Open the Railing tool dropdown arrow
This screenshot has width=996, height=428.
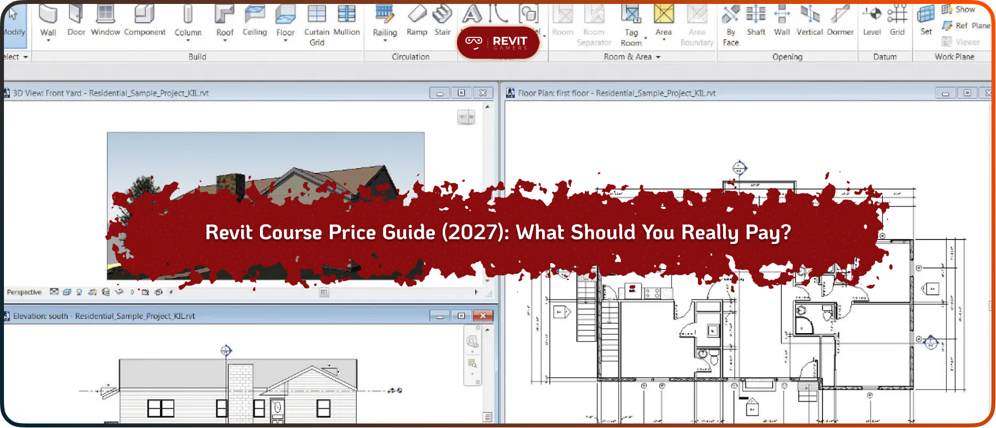pos(385,41)
